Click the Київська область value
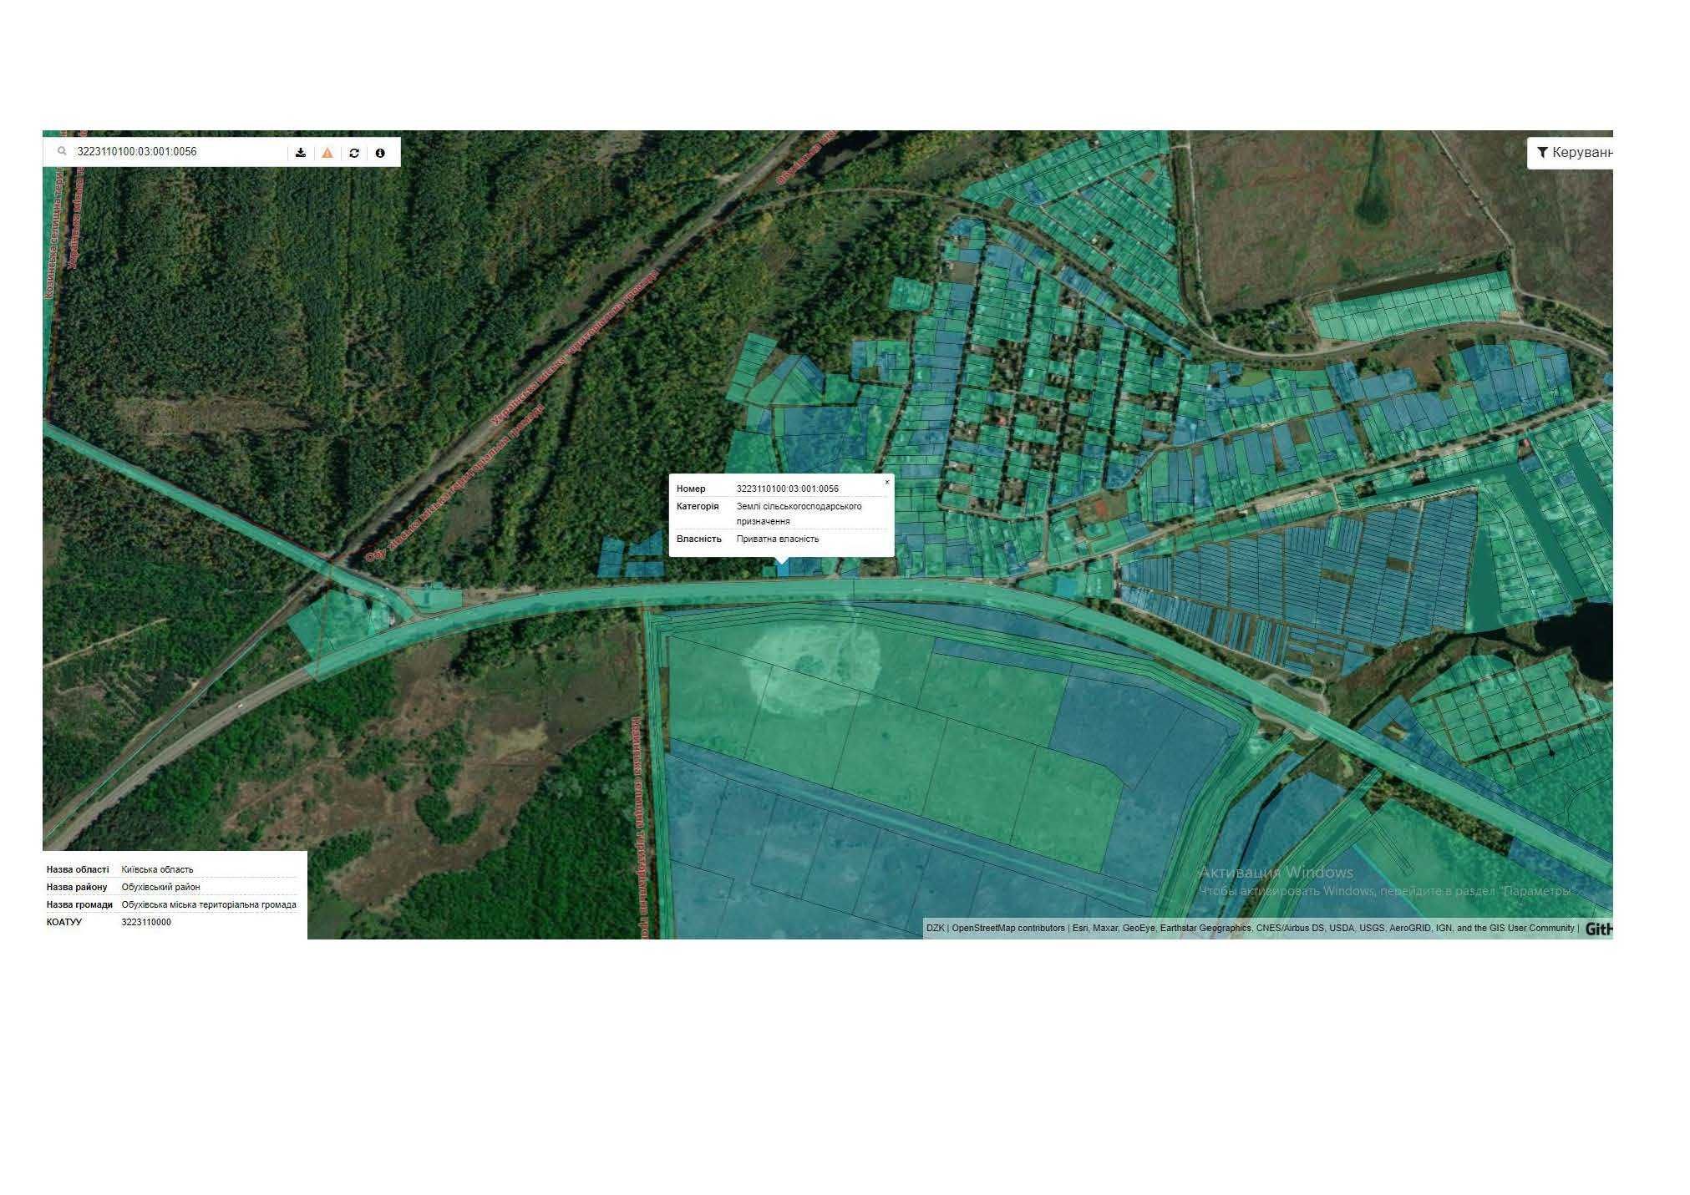The width and height of the screenshot is (1690, 1195). tap(157, 869)
